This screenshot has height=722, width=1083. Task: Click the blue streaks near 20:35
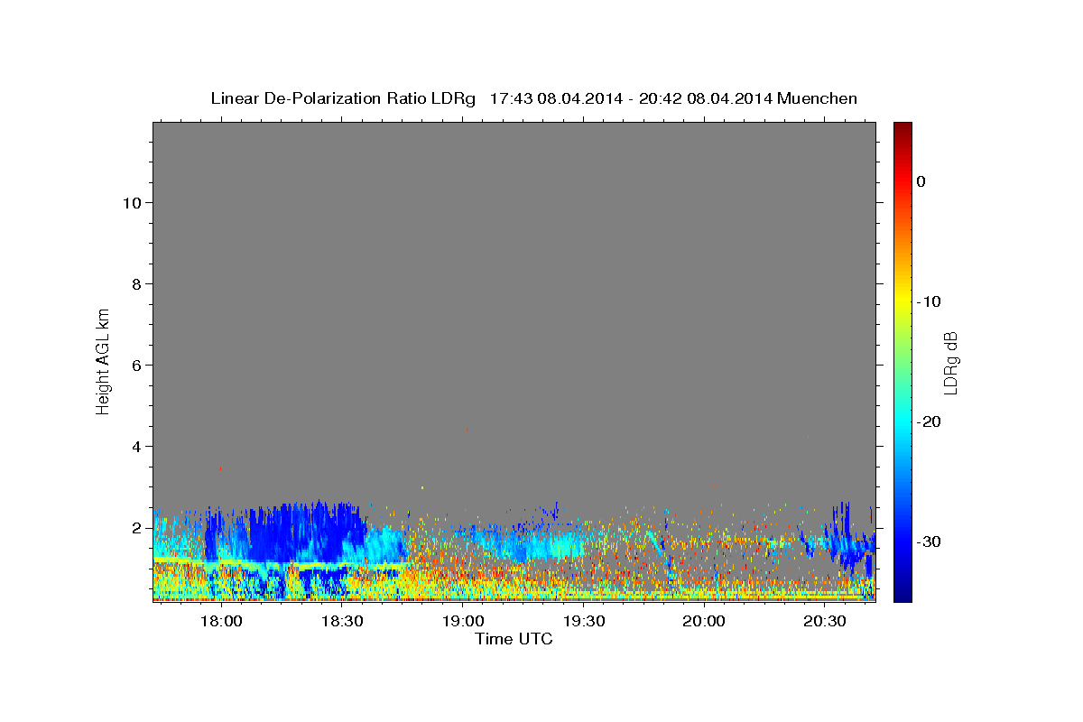[849, 541]
